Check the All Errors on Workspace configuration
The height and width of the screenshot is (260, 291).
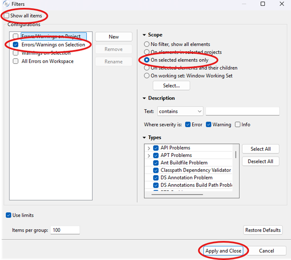[x=16, y=61]
